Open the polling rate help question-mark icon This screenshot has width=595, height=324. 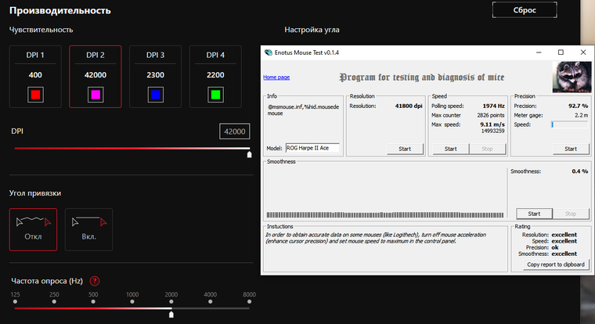point(95,281)
